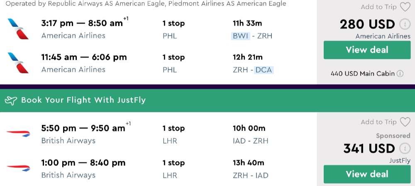Save American Airlines trip with heart icon
The height and width of the screenshot is (186, 415).
point(405,7)
